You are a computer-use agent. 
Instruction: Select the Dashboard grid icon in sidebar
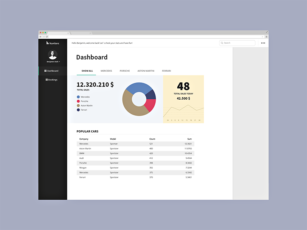45,71
